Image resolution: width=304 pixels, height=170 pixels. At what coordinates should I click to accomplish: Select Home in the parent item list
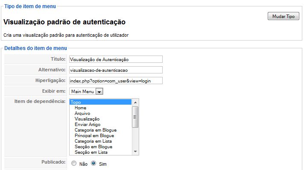tap(100, 108)
